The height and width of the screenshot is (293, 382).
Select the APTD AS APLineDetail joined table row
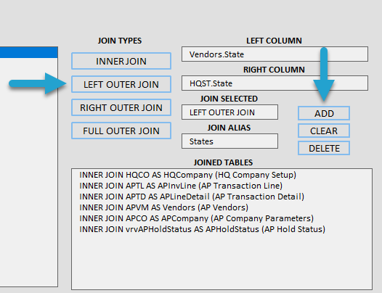point(222,197)
